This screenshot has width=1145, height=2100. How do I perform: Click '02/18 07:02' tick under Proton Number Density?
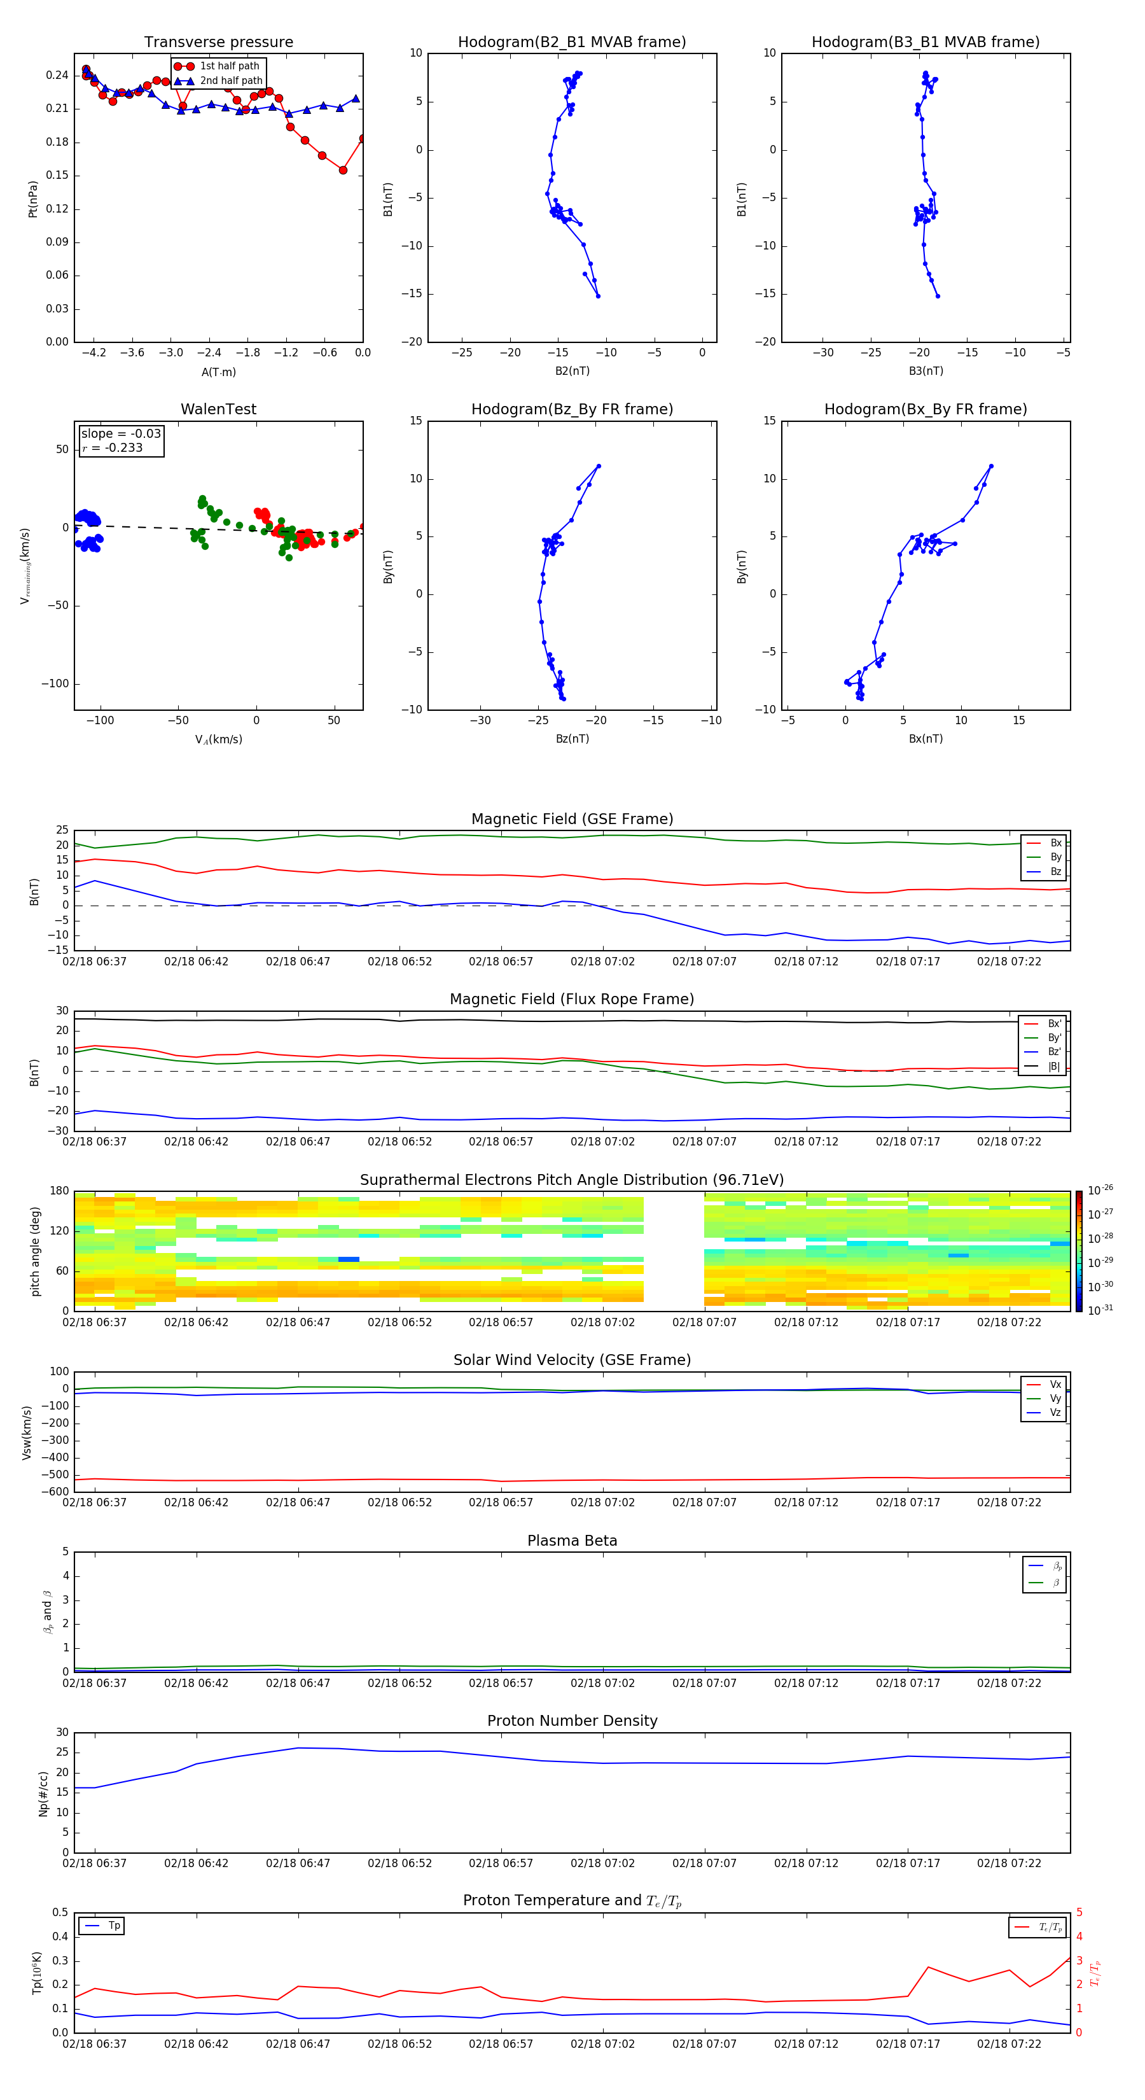[x=602, y=1863]
